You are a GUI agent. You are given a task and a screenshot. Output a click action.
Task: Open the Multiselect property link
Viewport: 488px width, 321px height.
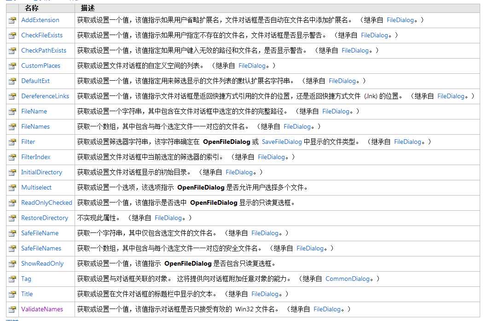coord(36,188)
